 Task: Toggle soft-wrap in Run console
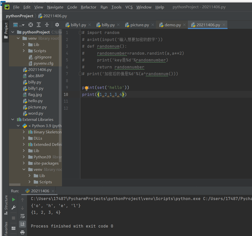(22, 216)
